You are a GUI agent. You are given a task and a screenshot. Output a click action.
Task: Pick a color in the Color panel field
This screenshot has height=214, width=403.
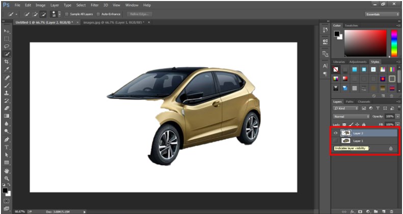pyautogui.click(x=366, y=43)
